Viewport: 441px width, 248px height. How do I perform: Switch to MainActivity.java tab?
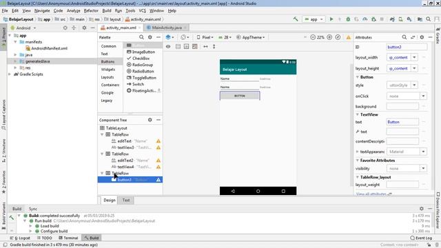pyautogui.click(x=167, y=28)
